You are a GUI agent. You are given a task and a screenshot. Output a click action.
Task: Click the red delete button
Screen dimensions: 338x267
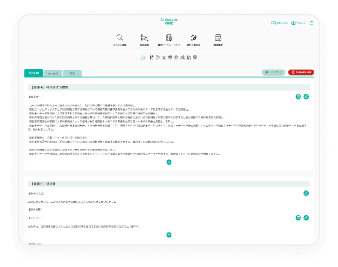pos(301,72)
